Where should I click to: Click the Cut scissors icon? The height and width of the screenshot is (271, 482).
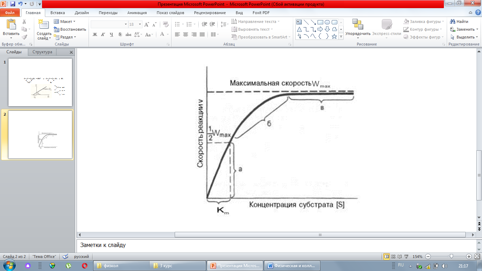click(x=24, y=22)
